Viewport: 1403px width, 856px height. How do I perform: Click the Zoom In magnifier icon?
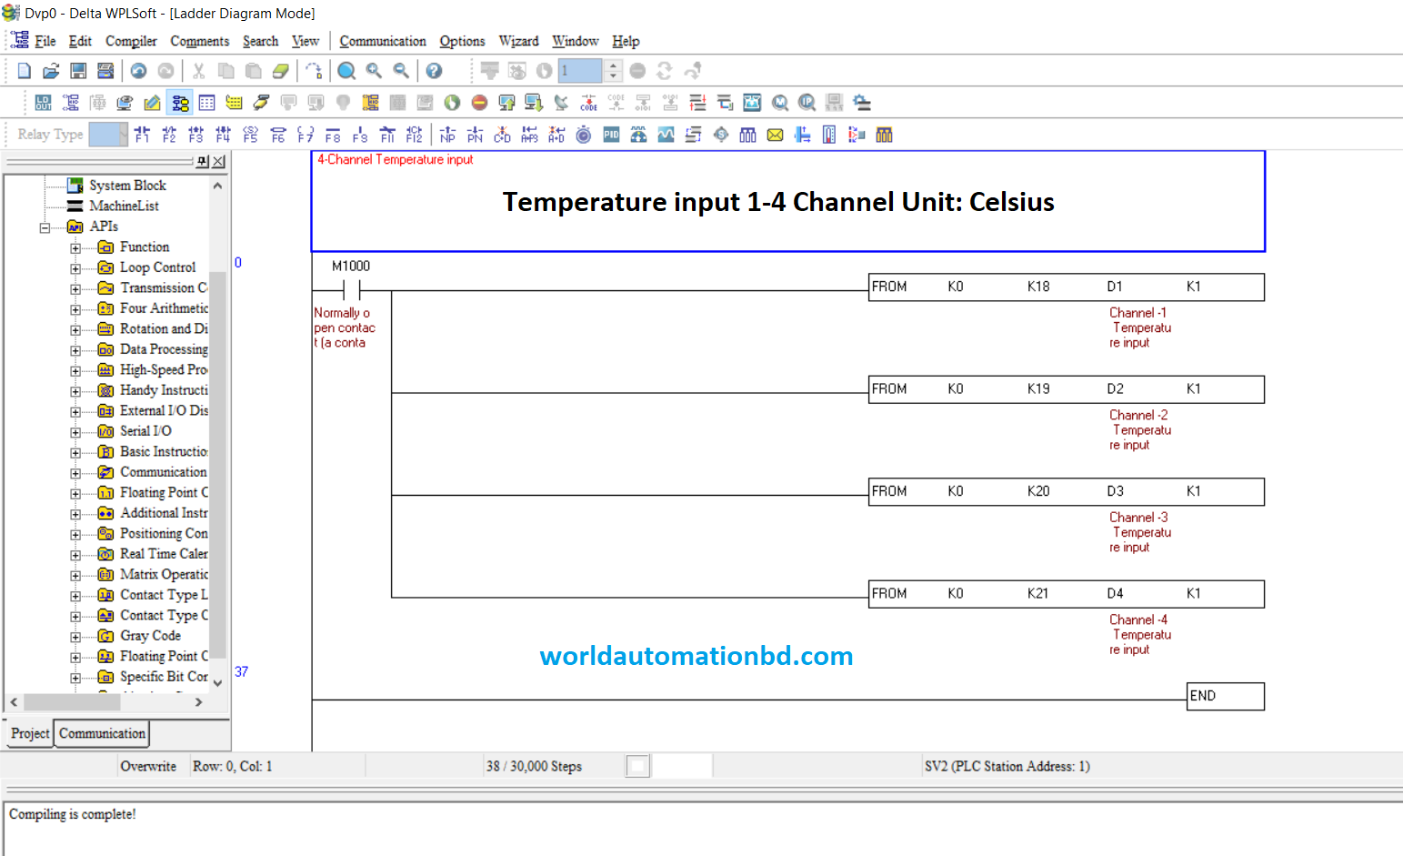click(374, 71)
